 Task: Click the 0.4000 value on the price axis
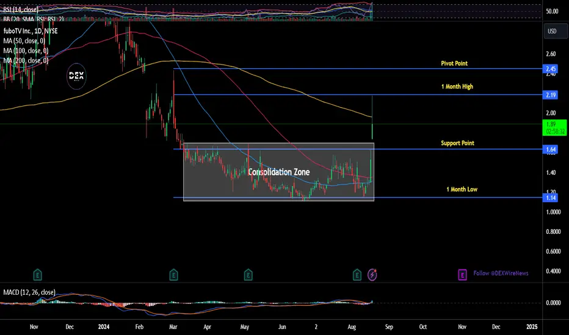click(553, 271)
